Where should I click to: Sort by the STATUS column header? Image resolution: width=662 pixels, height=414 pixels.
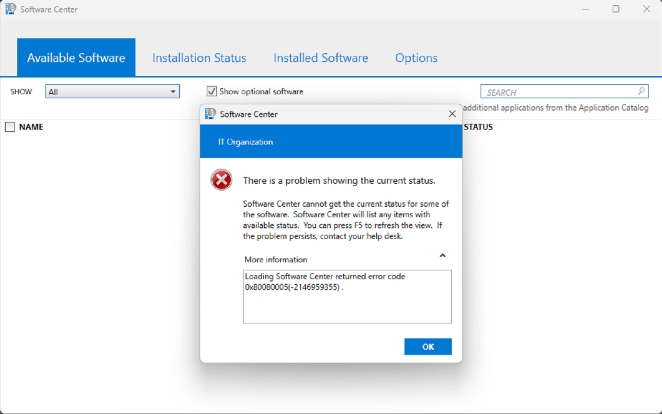click(478, 127)
